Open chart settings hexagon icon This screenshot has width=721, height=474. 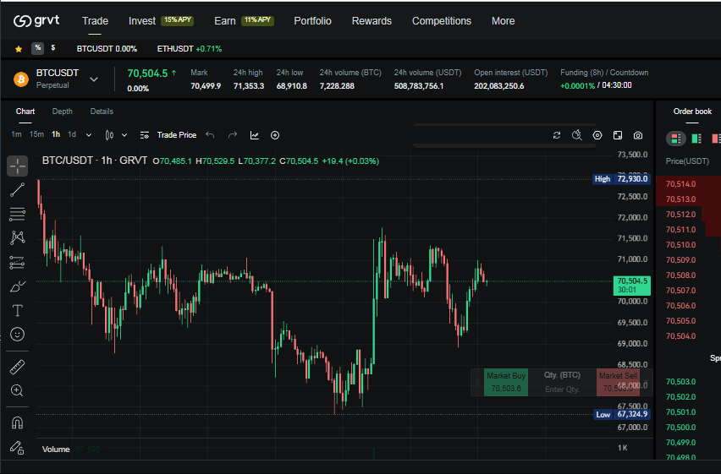point(597,135)
